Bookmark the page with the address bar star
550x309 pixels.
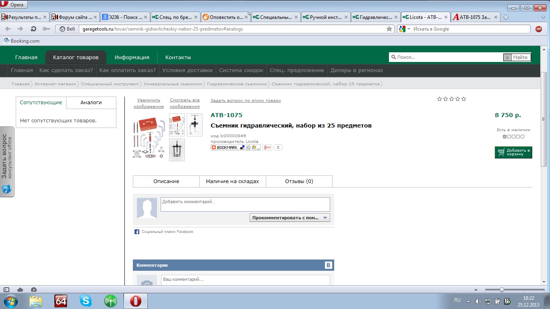pos(389,29)
